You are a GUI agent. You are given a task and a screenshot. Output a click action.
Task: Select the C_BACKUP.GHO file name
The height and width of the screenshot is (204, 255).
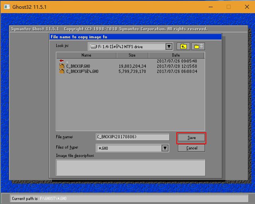click(78, 66)
